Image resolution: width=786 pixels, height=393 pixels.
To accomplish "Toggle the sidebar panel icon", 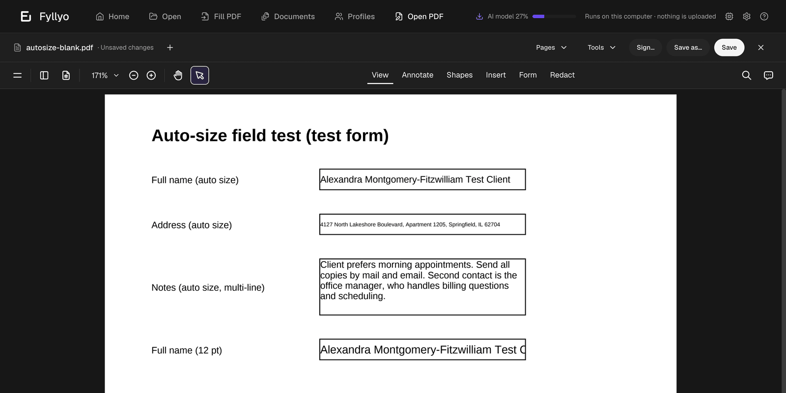I will (x=44, y=75).
